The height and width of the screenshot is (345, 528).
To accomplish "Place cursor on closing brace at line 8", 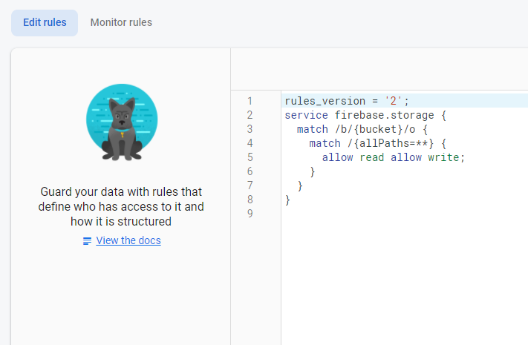I will (x=287, y=200).
